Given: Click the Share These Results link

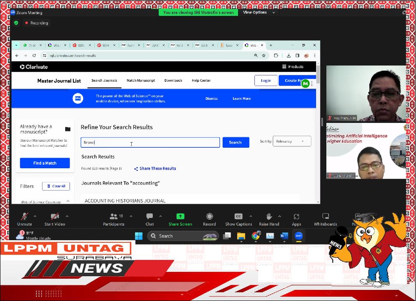Looking at the screenshot, I should pos(157,169).
